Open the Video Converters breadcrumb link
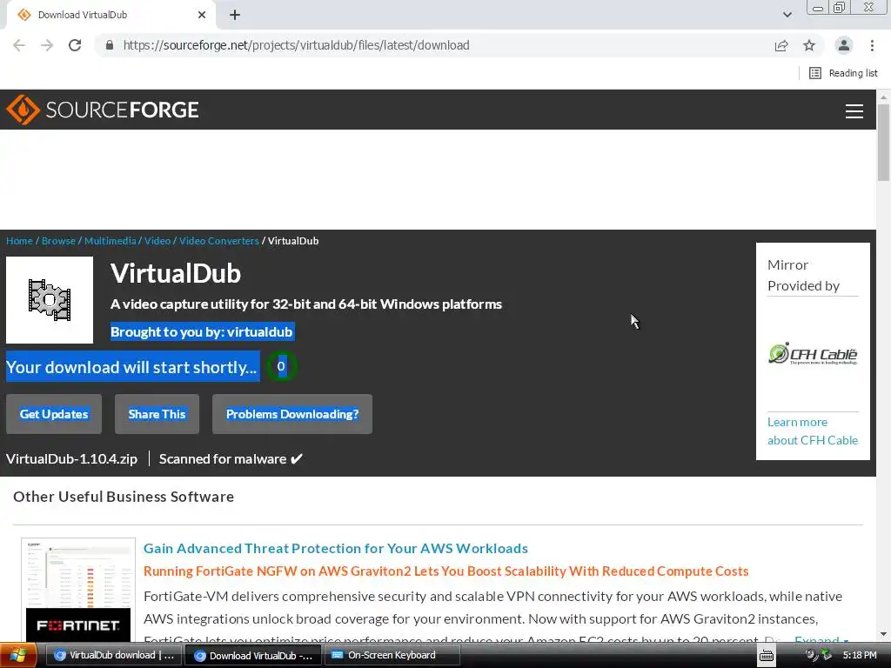The image size is (891, 668). pos(218,241)
